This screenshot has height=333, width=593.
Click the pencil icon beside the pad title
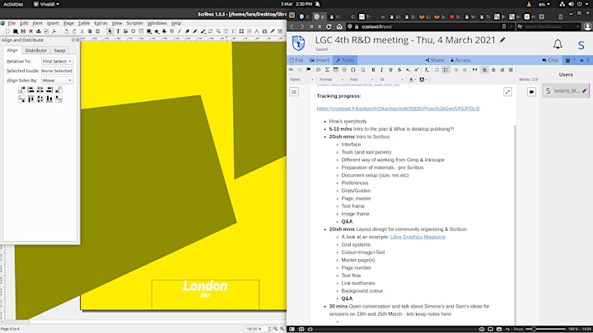click(502, 40)
